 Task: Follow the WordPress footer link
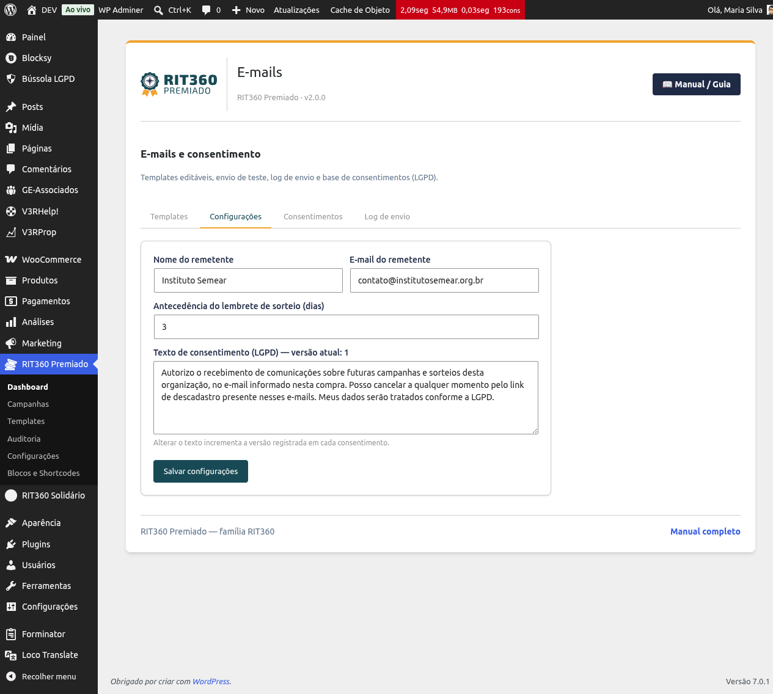(211, 682)
